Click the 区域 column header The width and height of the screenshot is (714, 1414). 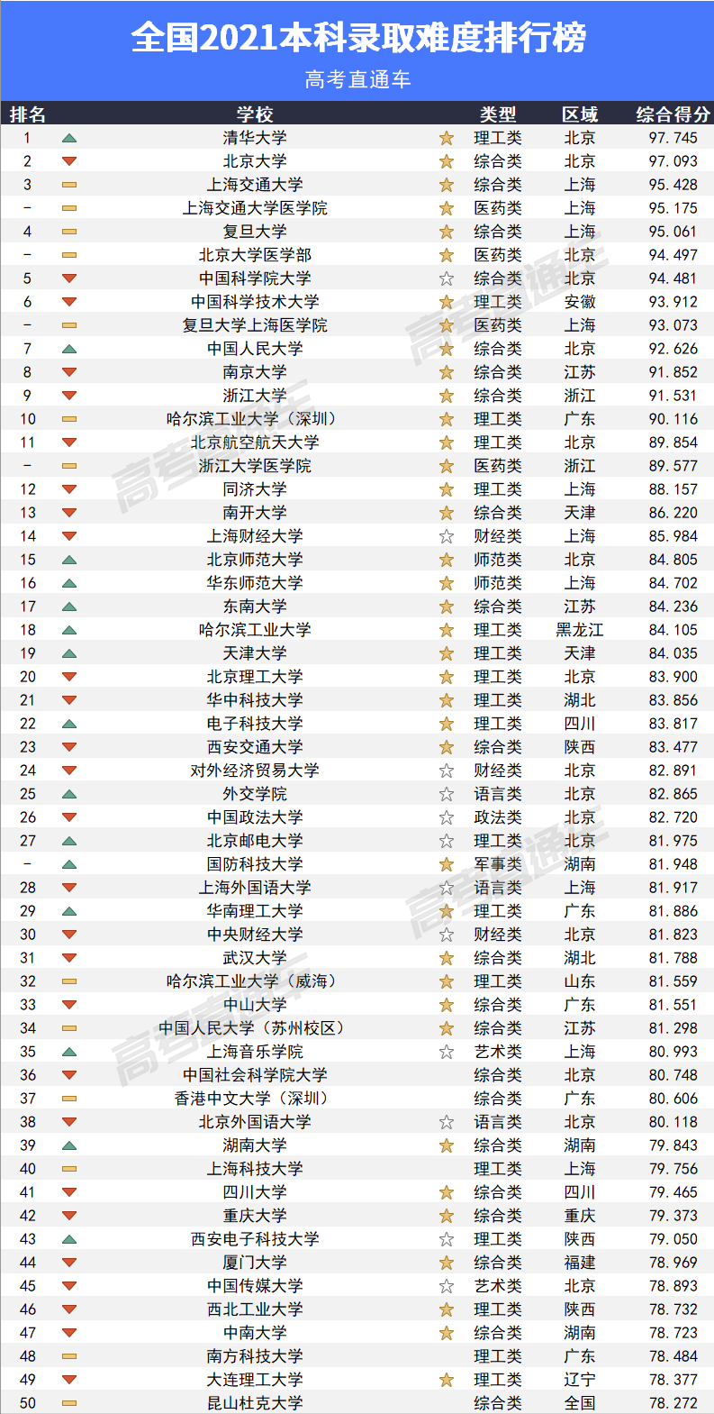tap(580, 114)
